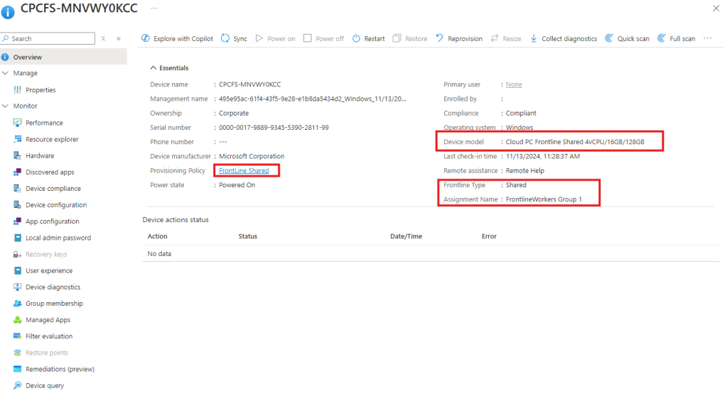
Task: Click the Primary user None link
Action: 514,84
